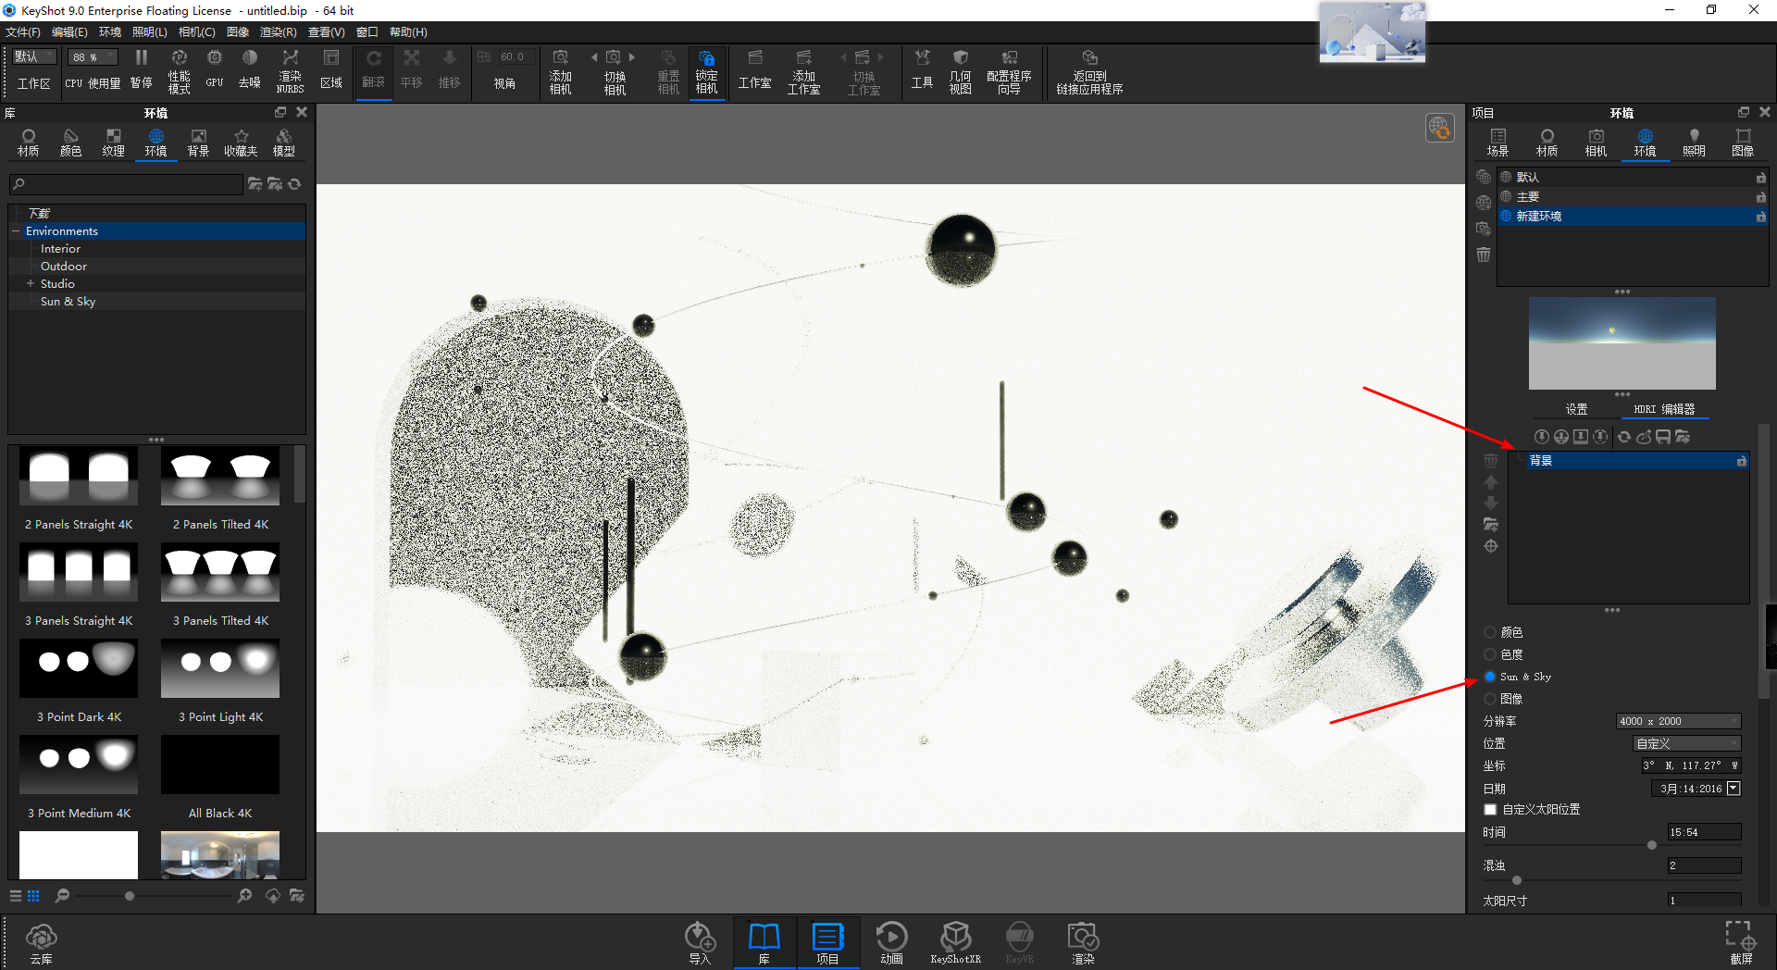The width and height of the screenshot is (1777, 970).
Task: Enable 去噪 denoise tool
Action: (x=250, y=70)
